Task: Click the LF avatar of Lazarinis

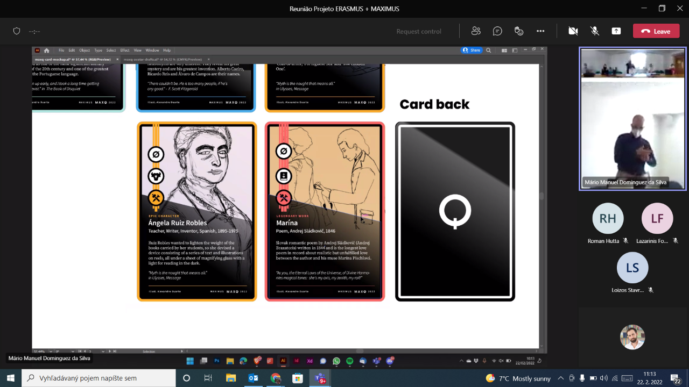Action: point(657,218)
